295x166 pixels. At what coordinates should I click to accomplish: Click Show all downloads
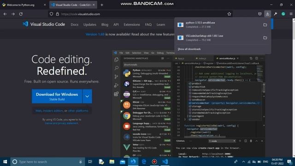(x=189, y=49)
